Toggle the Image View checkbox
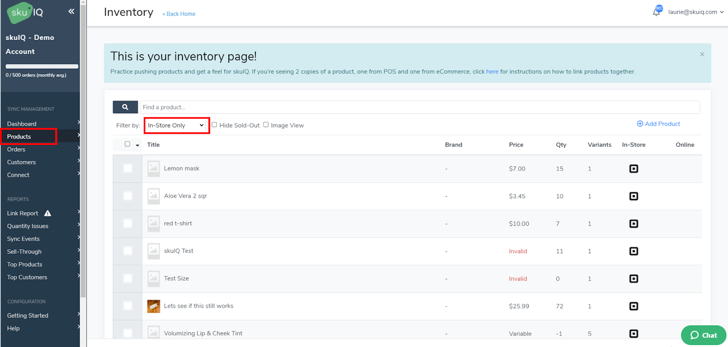Image resolution: width=728 pixels, height=347 pixels. coord(266,125)
